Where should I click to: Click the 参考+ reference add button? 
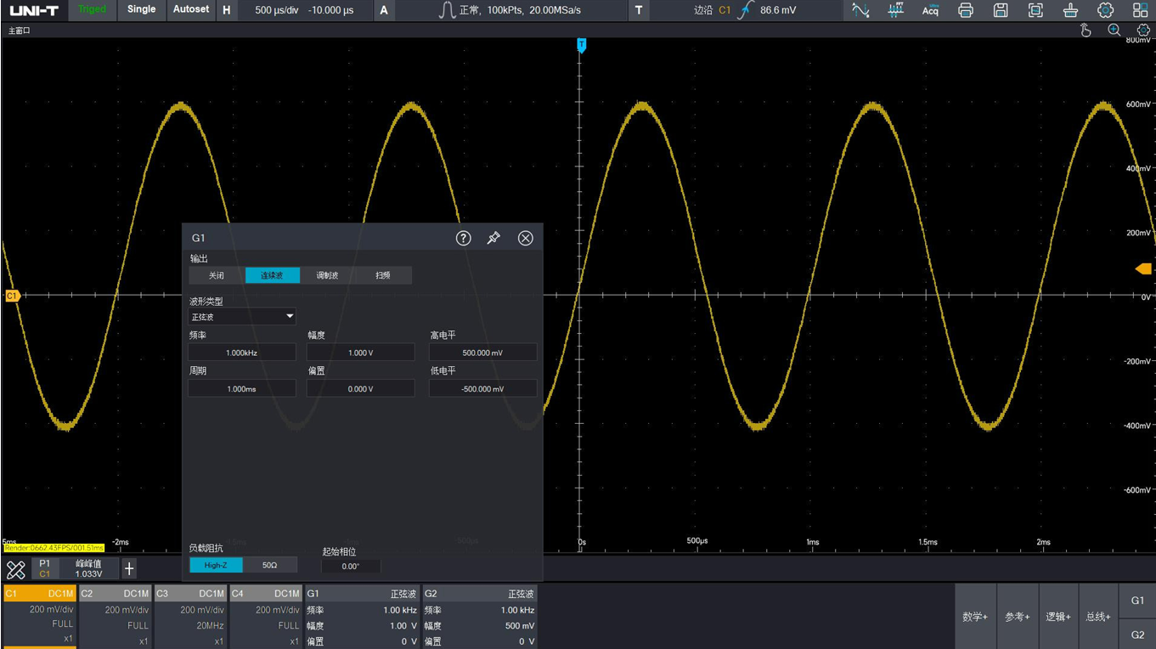point(1017,617)
